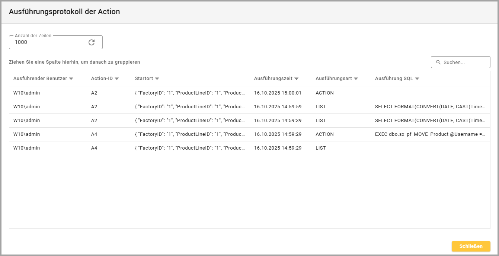Click filter icon next to Ausführungsart

point(356,79)
